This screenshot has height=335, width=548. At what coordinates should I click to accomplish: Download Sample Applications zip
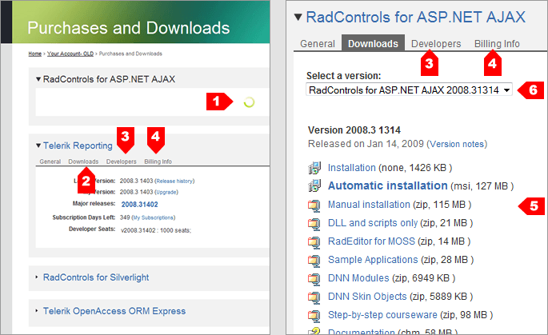[373, 260]
